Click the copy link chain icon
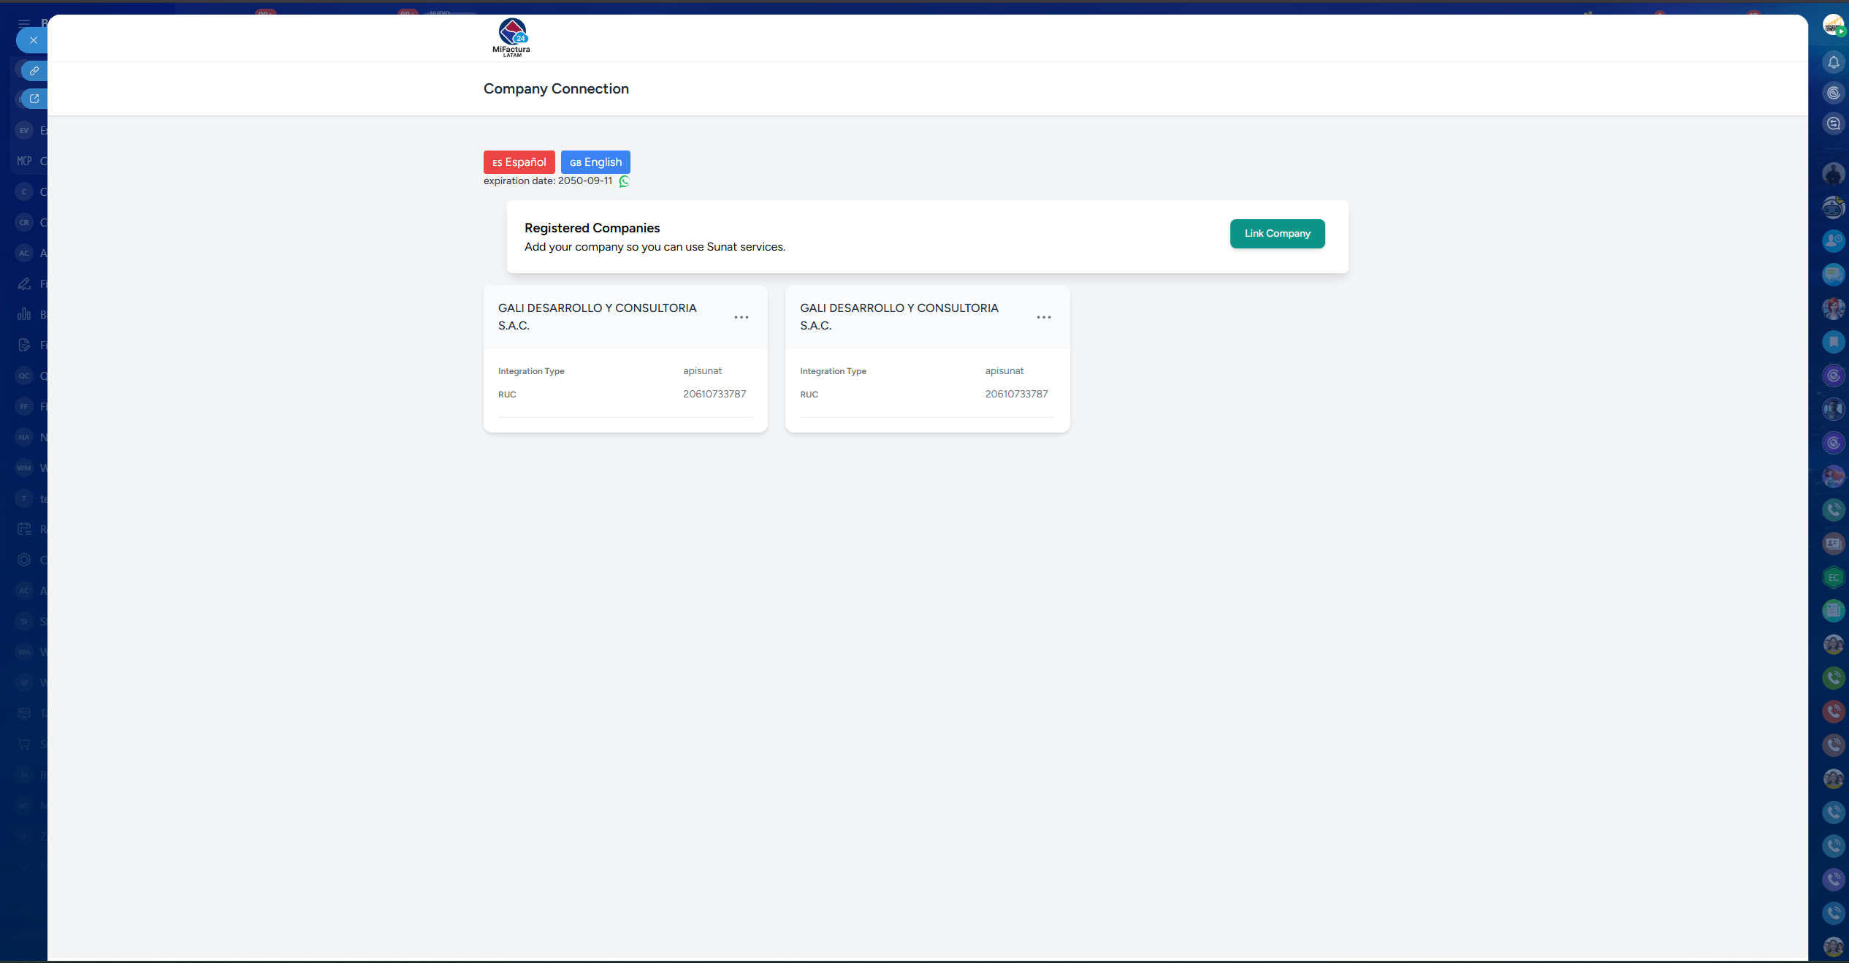Viewport: 1849px width, 963px height. click(34, 71)
